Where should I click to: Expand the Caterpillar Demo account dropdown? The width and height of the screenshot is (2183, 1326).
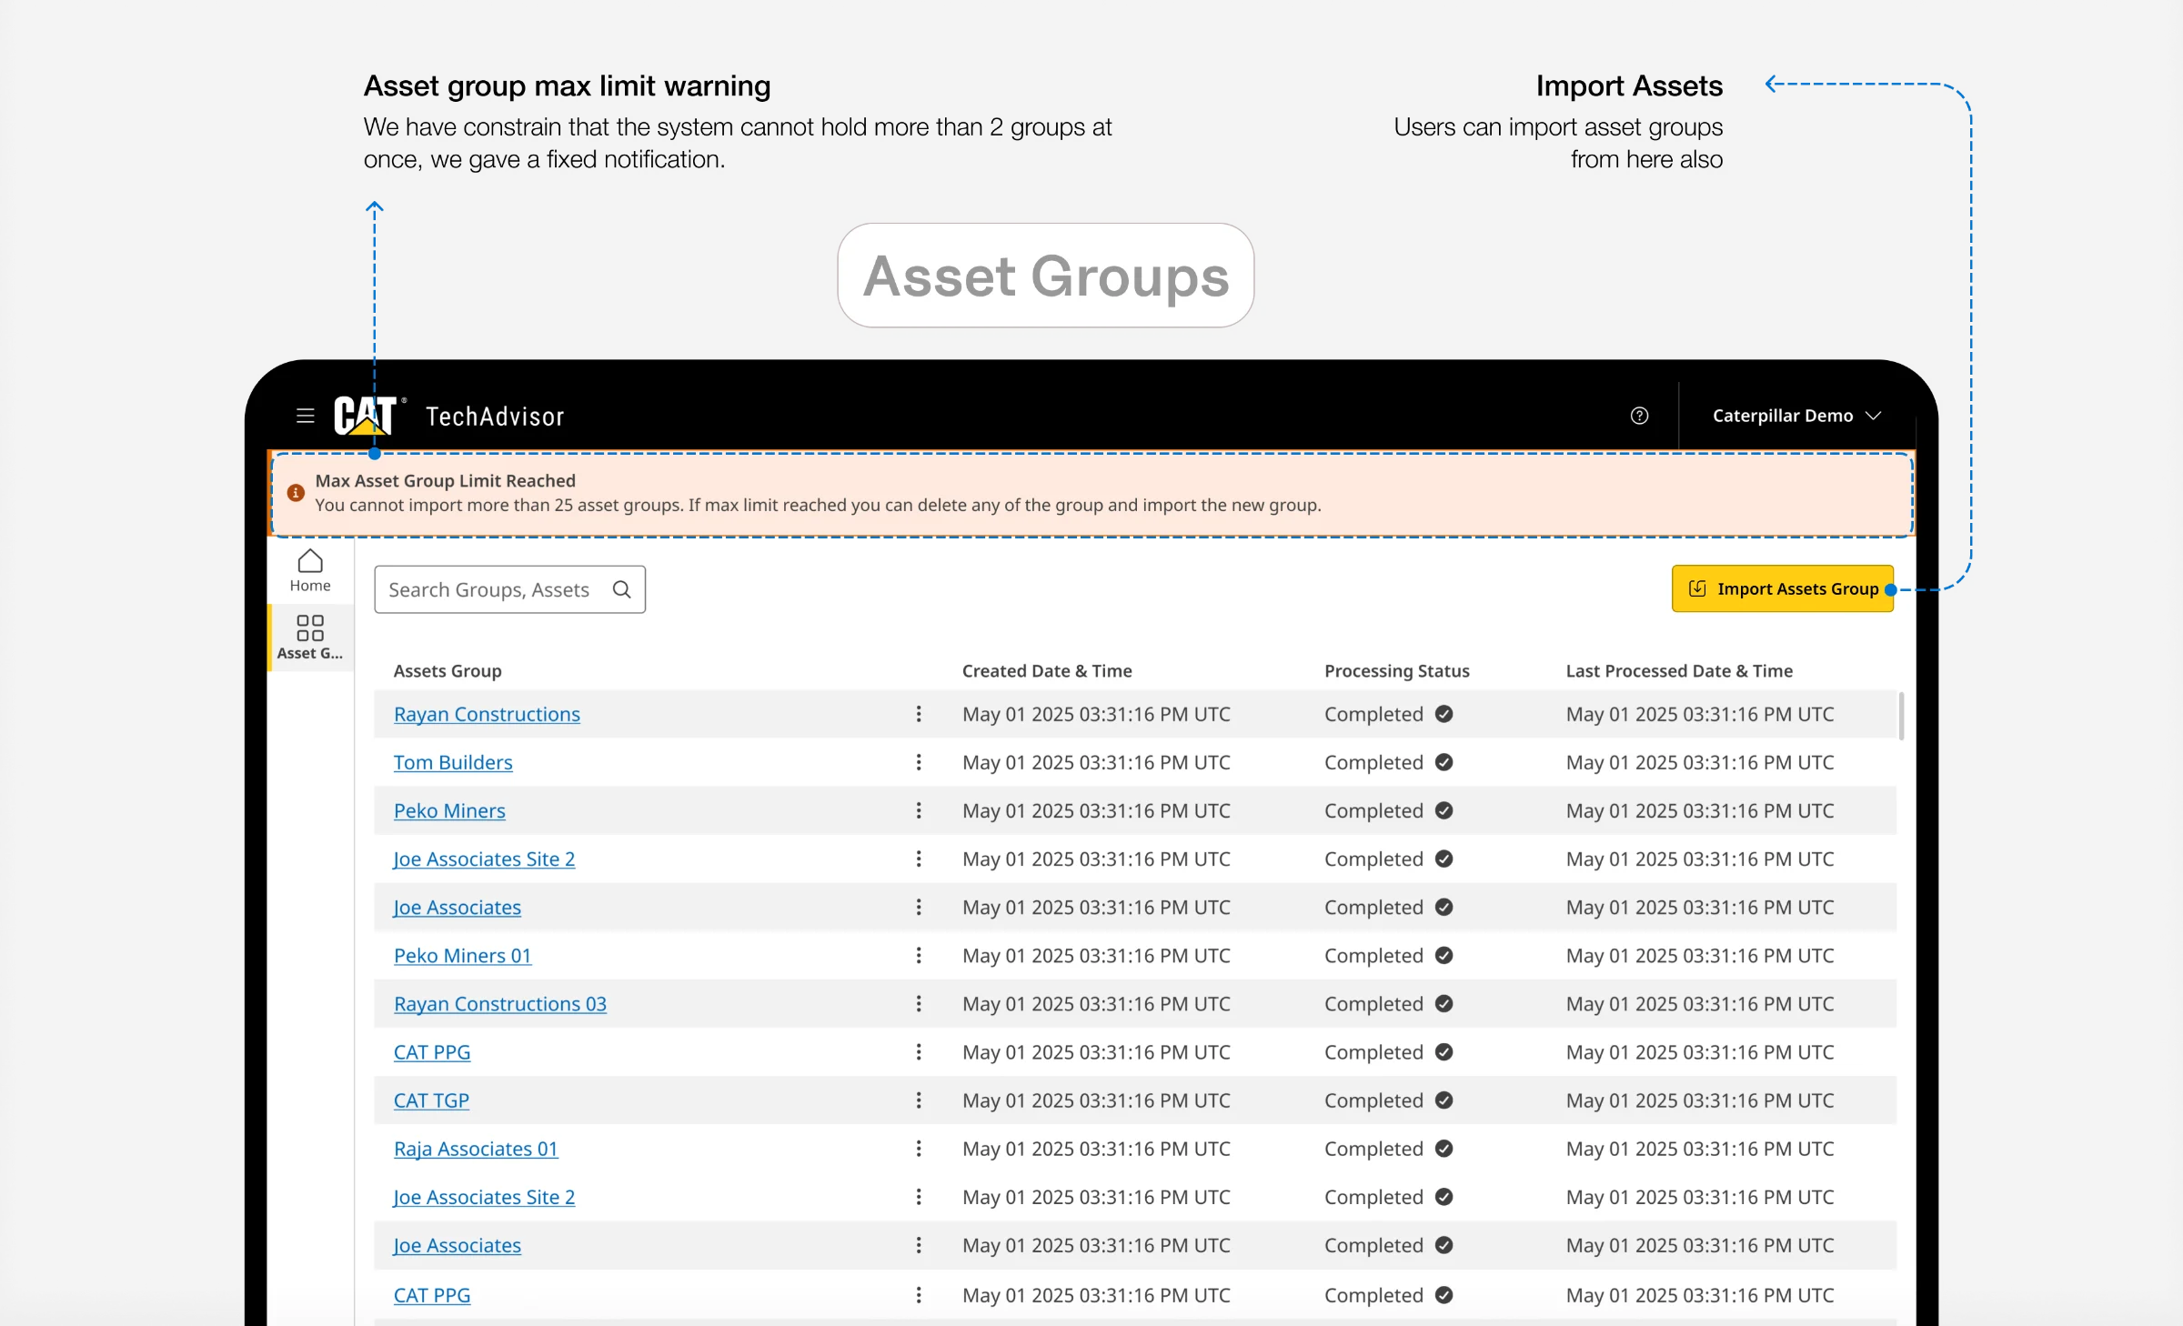pyautogui.click(x=1796, y=416)
